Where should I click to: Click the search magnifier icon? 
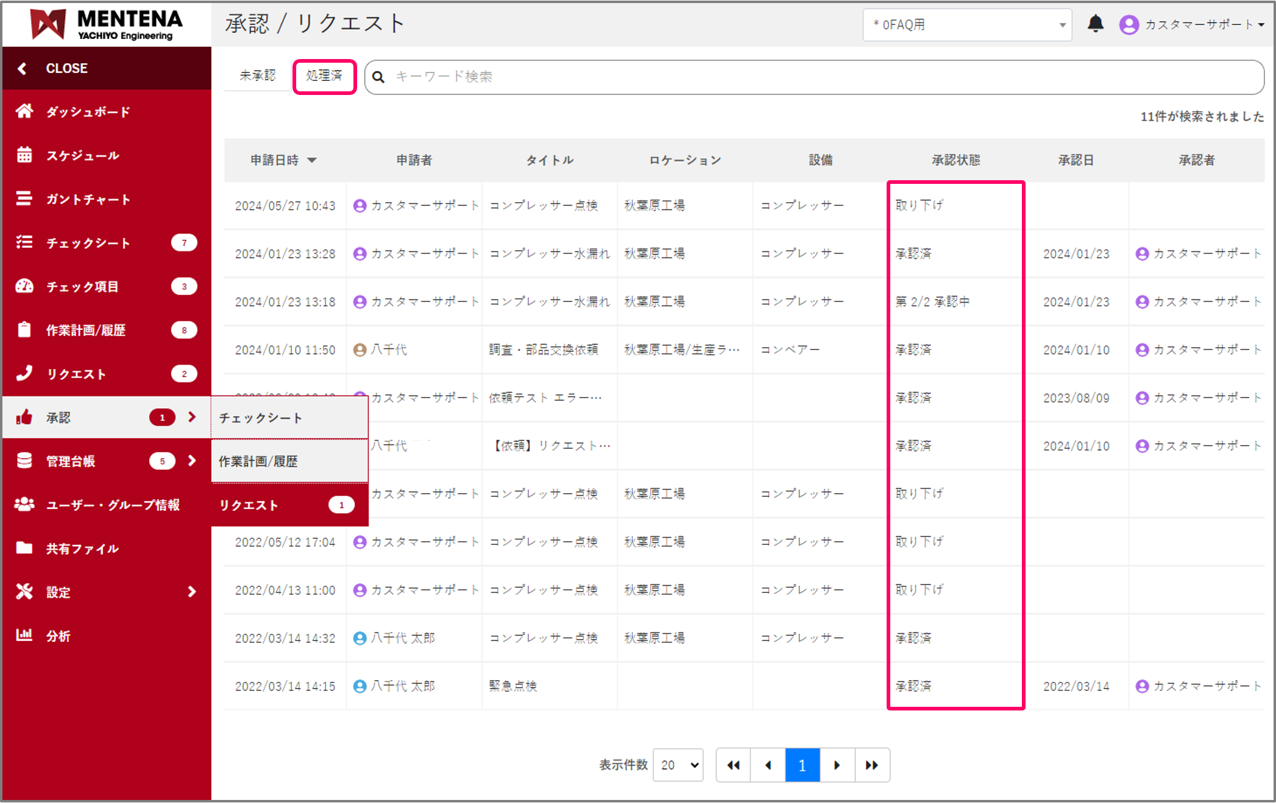(378, 77)
